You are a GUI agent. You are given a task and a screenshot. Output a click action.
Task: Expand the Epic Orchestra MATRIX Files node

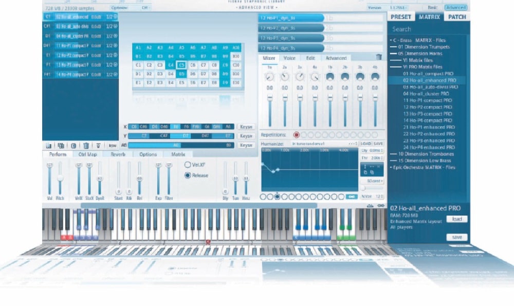point(391,167)
